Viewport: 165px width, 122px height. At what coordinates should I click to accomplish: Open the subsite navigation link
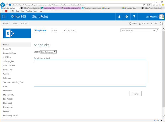tap(54, 30)
